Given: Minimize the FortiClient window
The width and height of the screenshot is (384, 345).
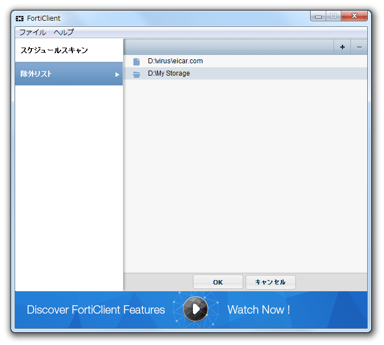Looking at the screenshot, I should pos(318,16).
